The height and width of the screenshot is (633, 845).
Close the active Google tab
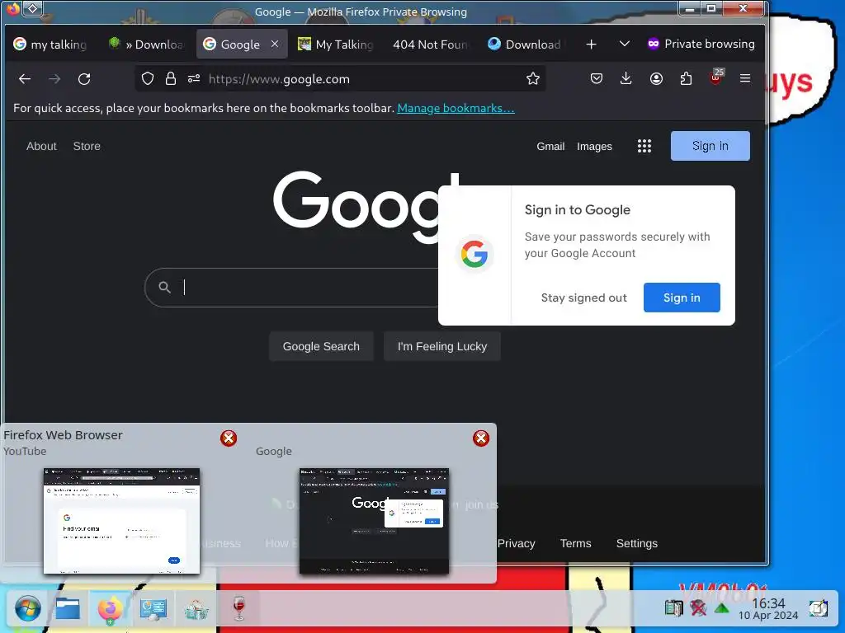pos(275,45)
